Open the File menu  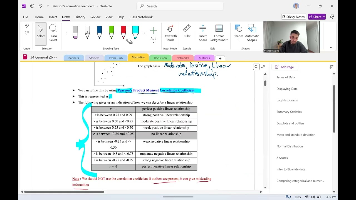25,17
